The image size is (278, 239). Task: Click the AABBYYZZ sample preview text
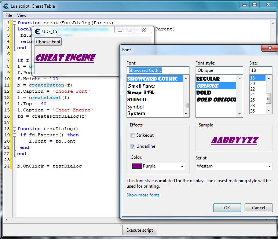coord(235,140)
